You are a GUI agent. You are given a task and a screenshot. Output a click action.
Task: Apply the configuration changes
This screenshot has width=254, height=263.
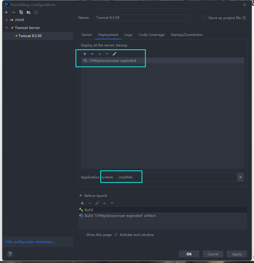(237, 254)
